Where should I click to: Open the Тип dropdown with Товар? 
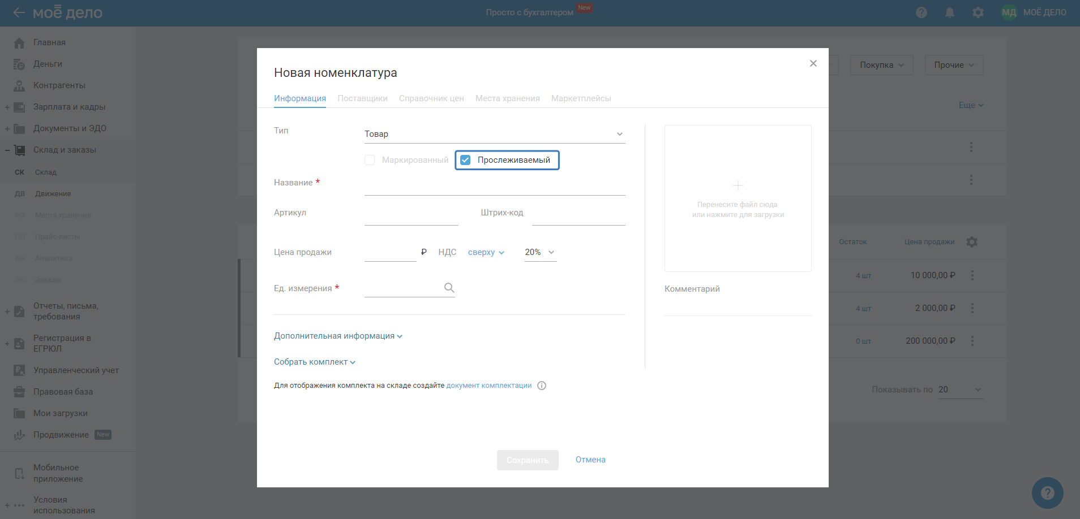click(x=494, y=134)
